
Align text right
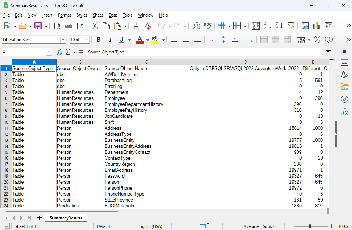point(197,40)
